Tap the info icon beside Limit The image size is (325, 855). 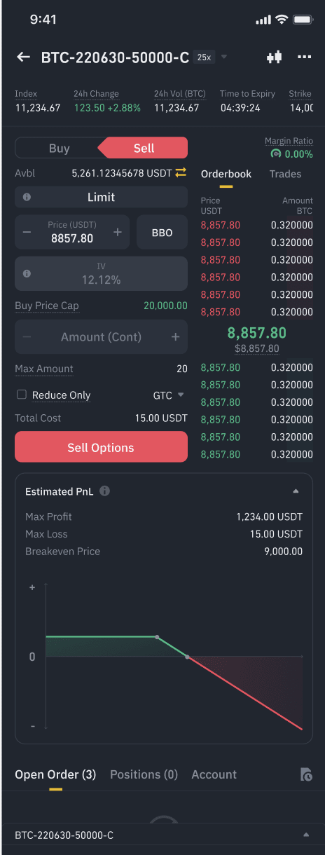click(27, 198)
